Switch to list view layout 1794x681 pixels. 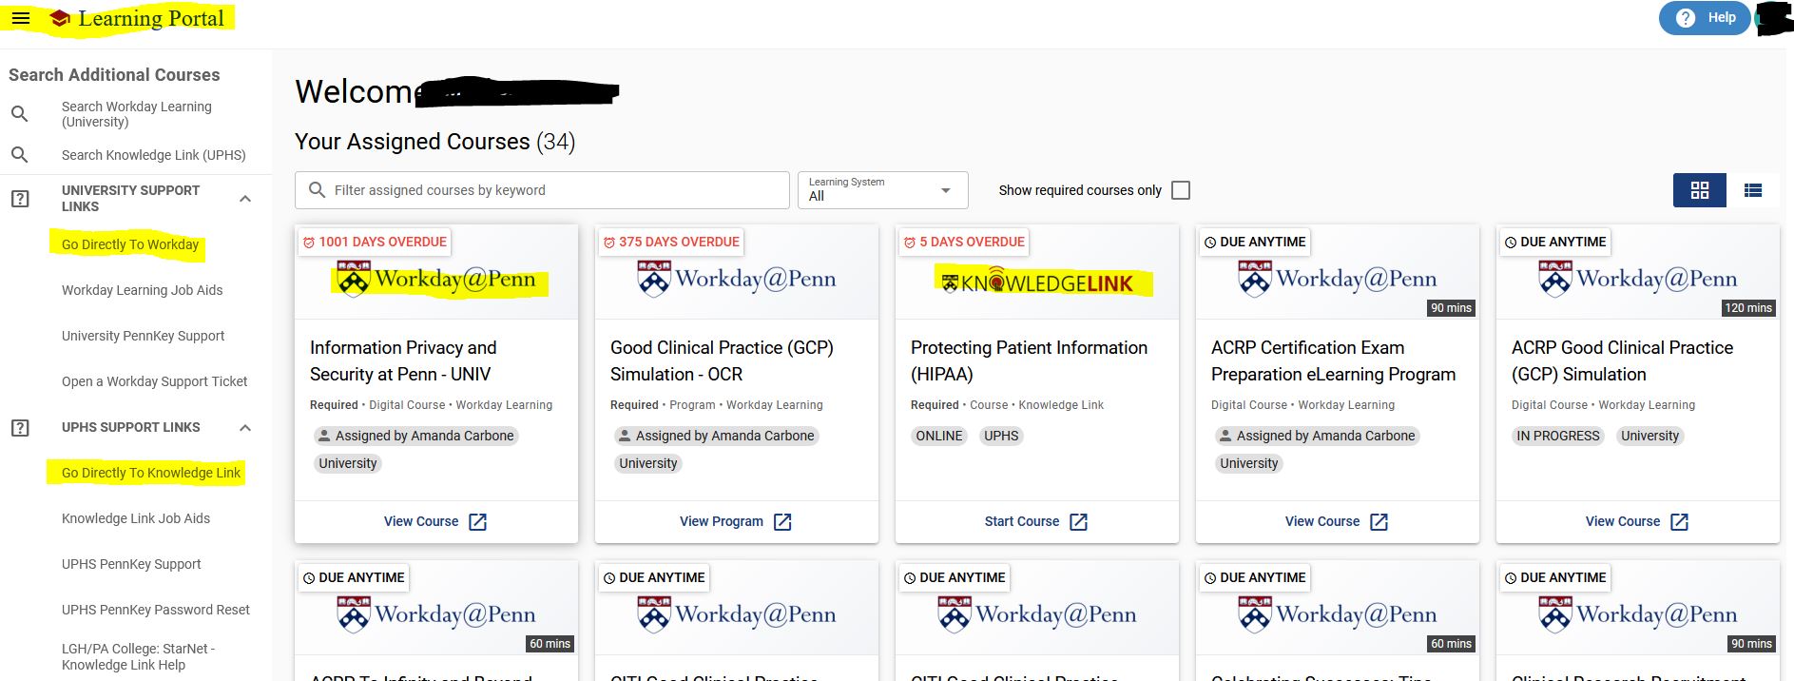click(x=1753, y=190)
